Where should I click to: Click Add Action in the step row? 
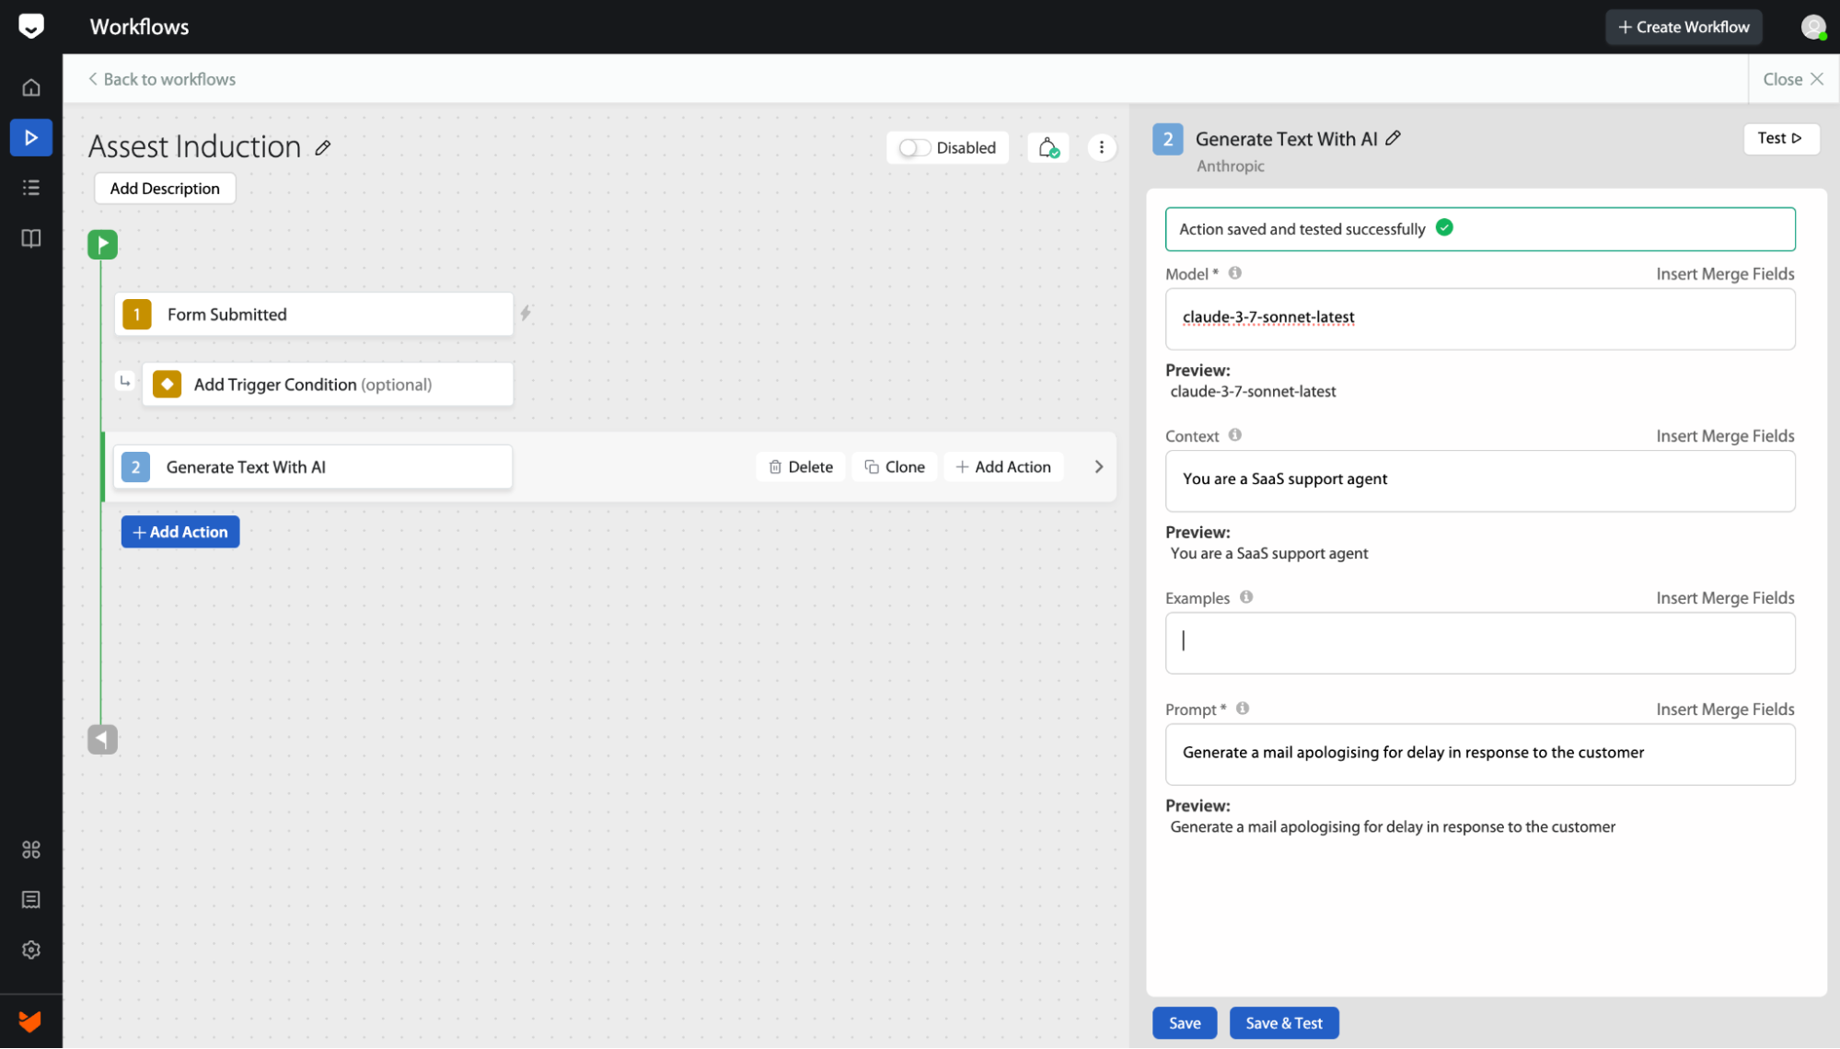point(1003,467)
